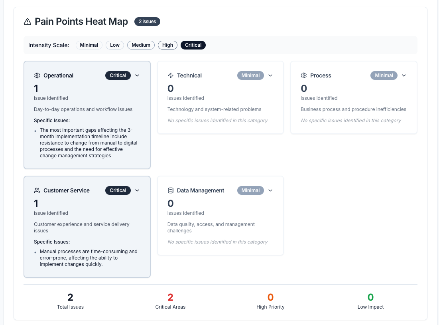
Task: Expand the Data Management card details
Action: tap(270, 190)
